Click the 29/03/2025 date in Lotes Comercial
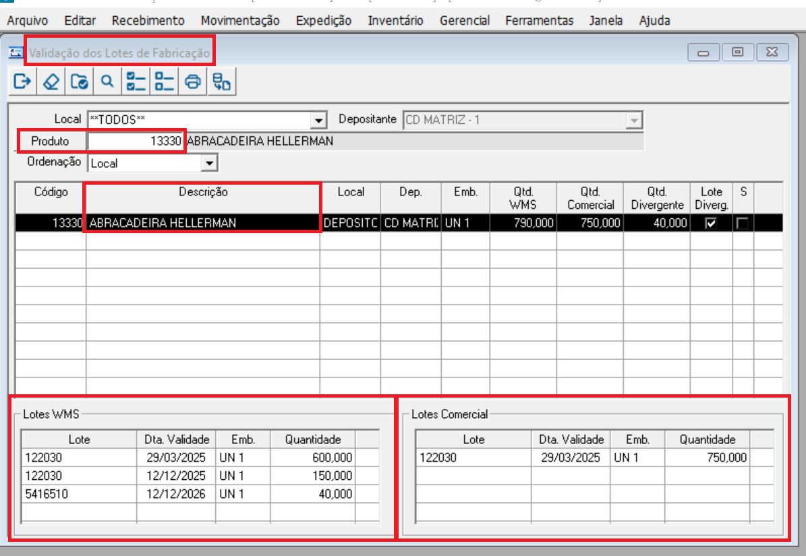This screenshot has height=556, width=806. click(x=571, y=458)
